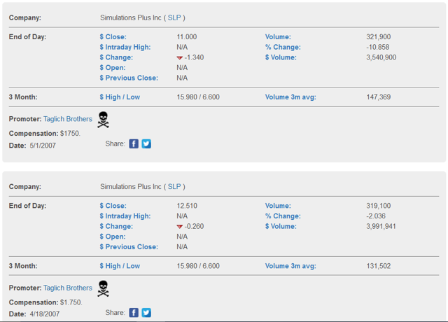Click Volume 3m avg label showing 147,369
The width and height of the screenshot is (448, 322).
[x=290, y=97]
